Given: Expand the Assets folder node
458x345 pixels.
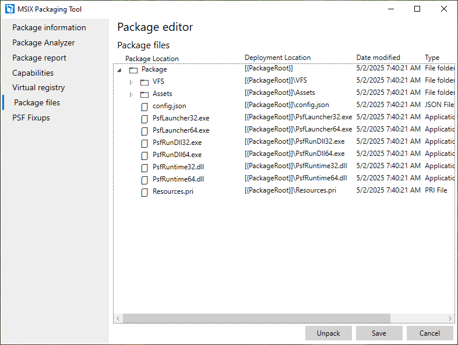Looking at the screenshot, I should pyautogui.click(x=131, y=95).
